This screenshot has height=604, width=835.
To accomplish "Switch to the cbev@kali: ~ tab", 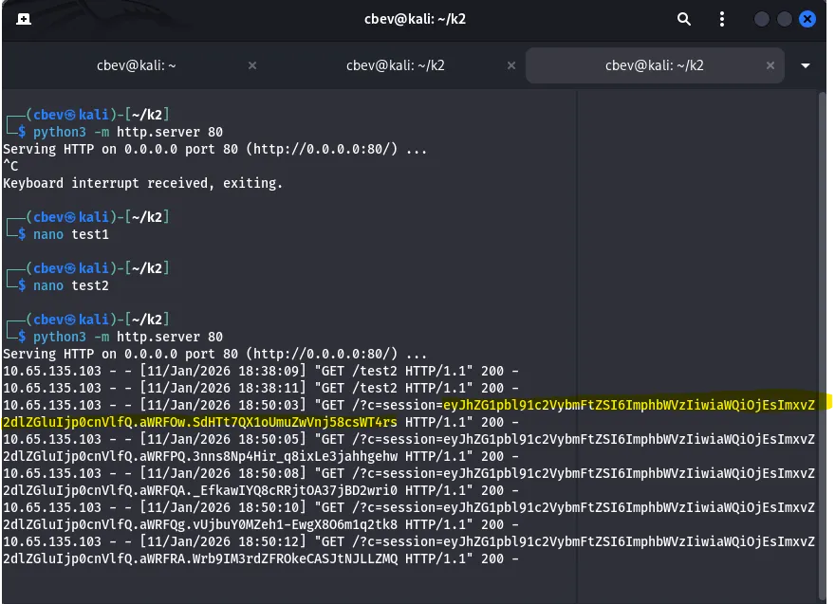I will point(137,65).
